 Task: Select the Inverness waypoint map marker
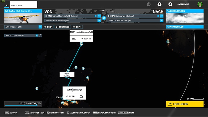68,70
